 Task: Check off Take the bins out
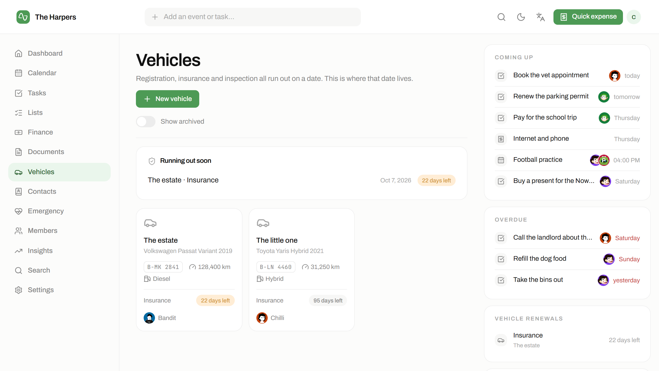coord(501,280)
